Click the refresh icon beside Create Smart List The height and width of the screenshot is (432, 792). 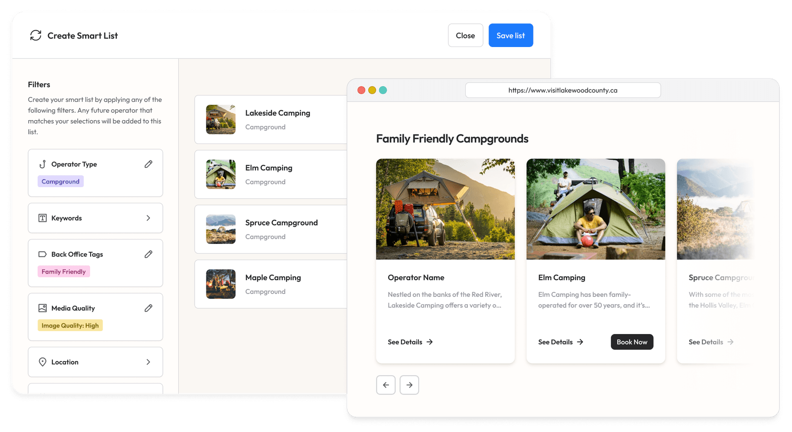click(x=36, y=36)
